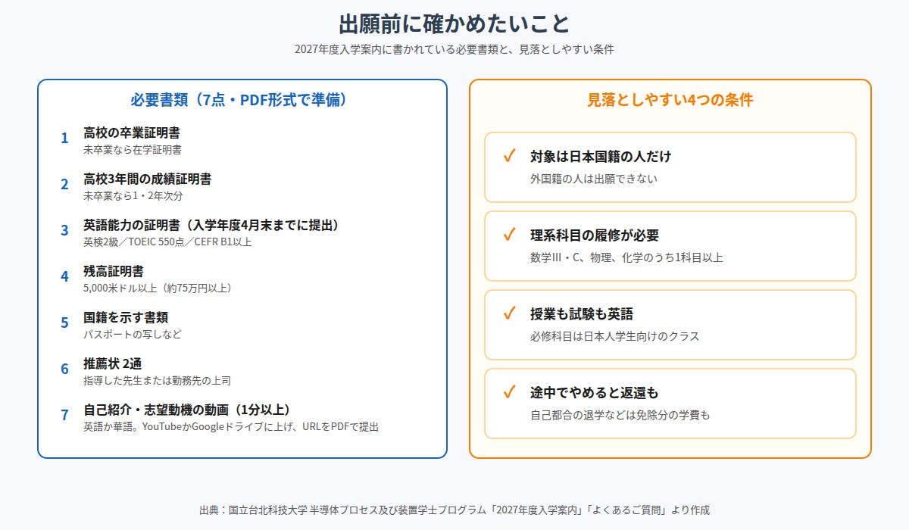This screenshot has width=909, height=530.
Task: Select the condition 授業も試験も英語
Action: pos(582,314)
